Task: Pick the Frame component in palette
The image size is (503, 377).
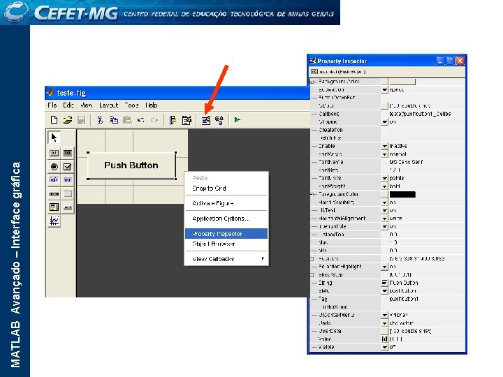Action: (67, 193)
